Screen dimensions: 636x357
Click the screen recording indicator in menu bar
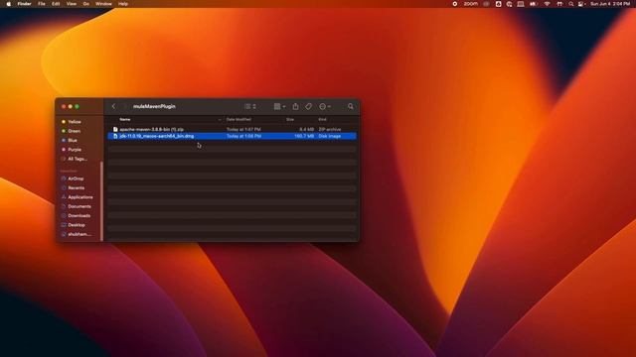tap(455, 4)
